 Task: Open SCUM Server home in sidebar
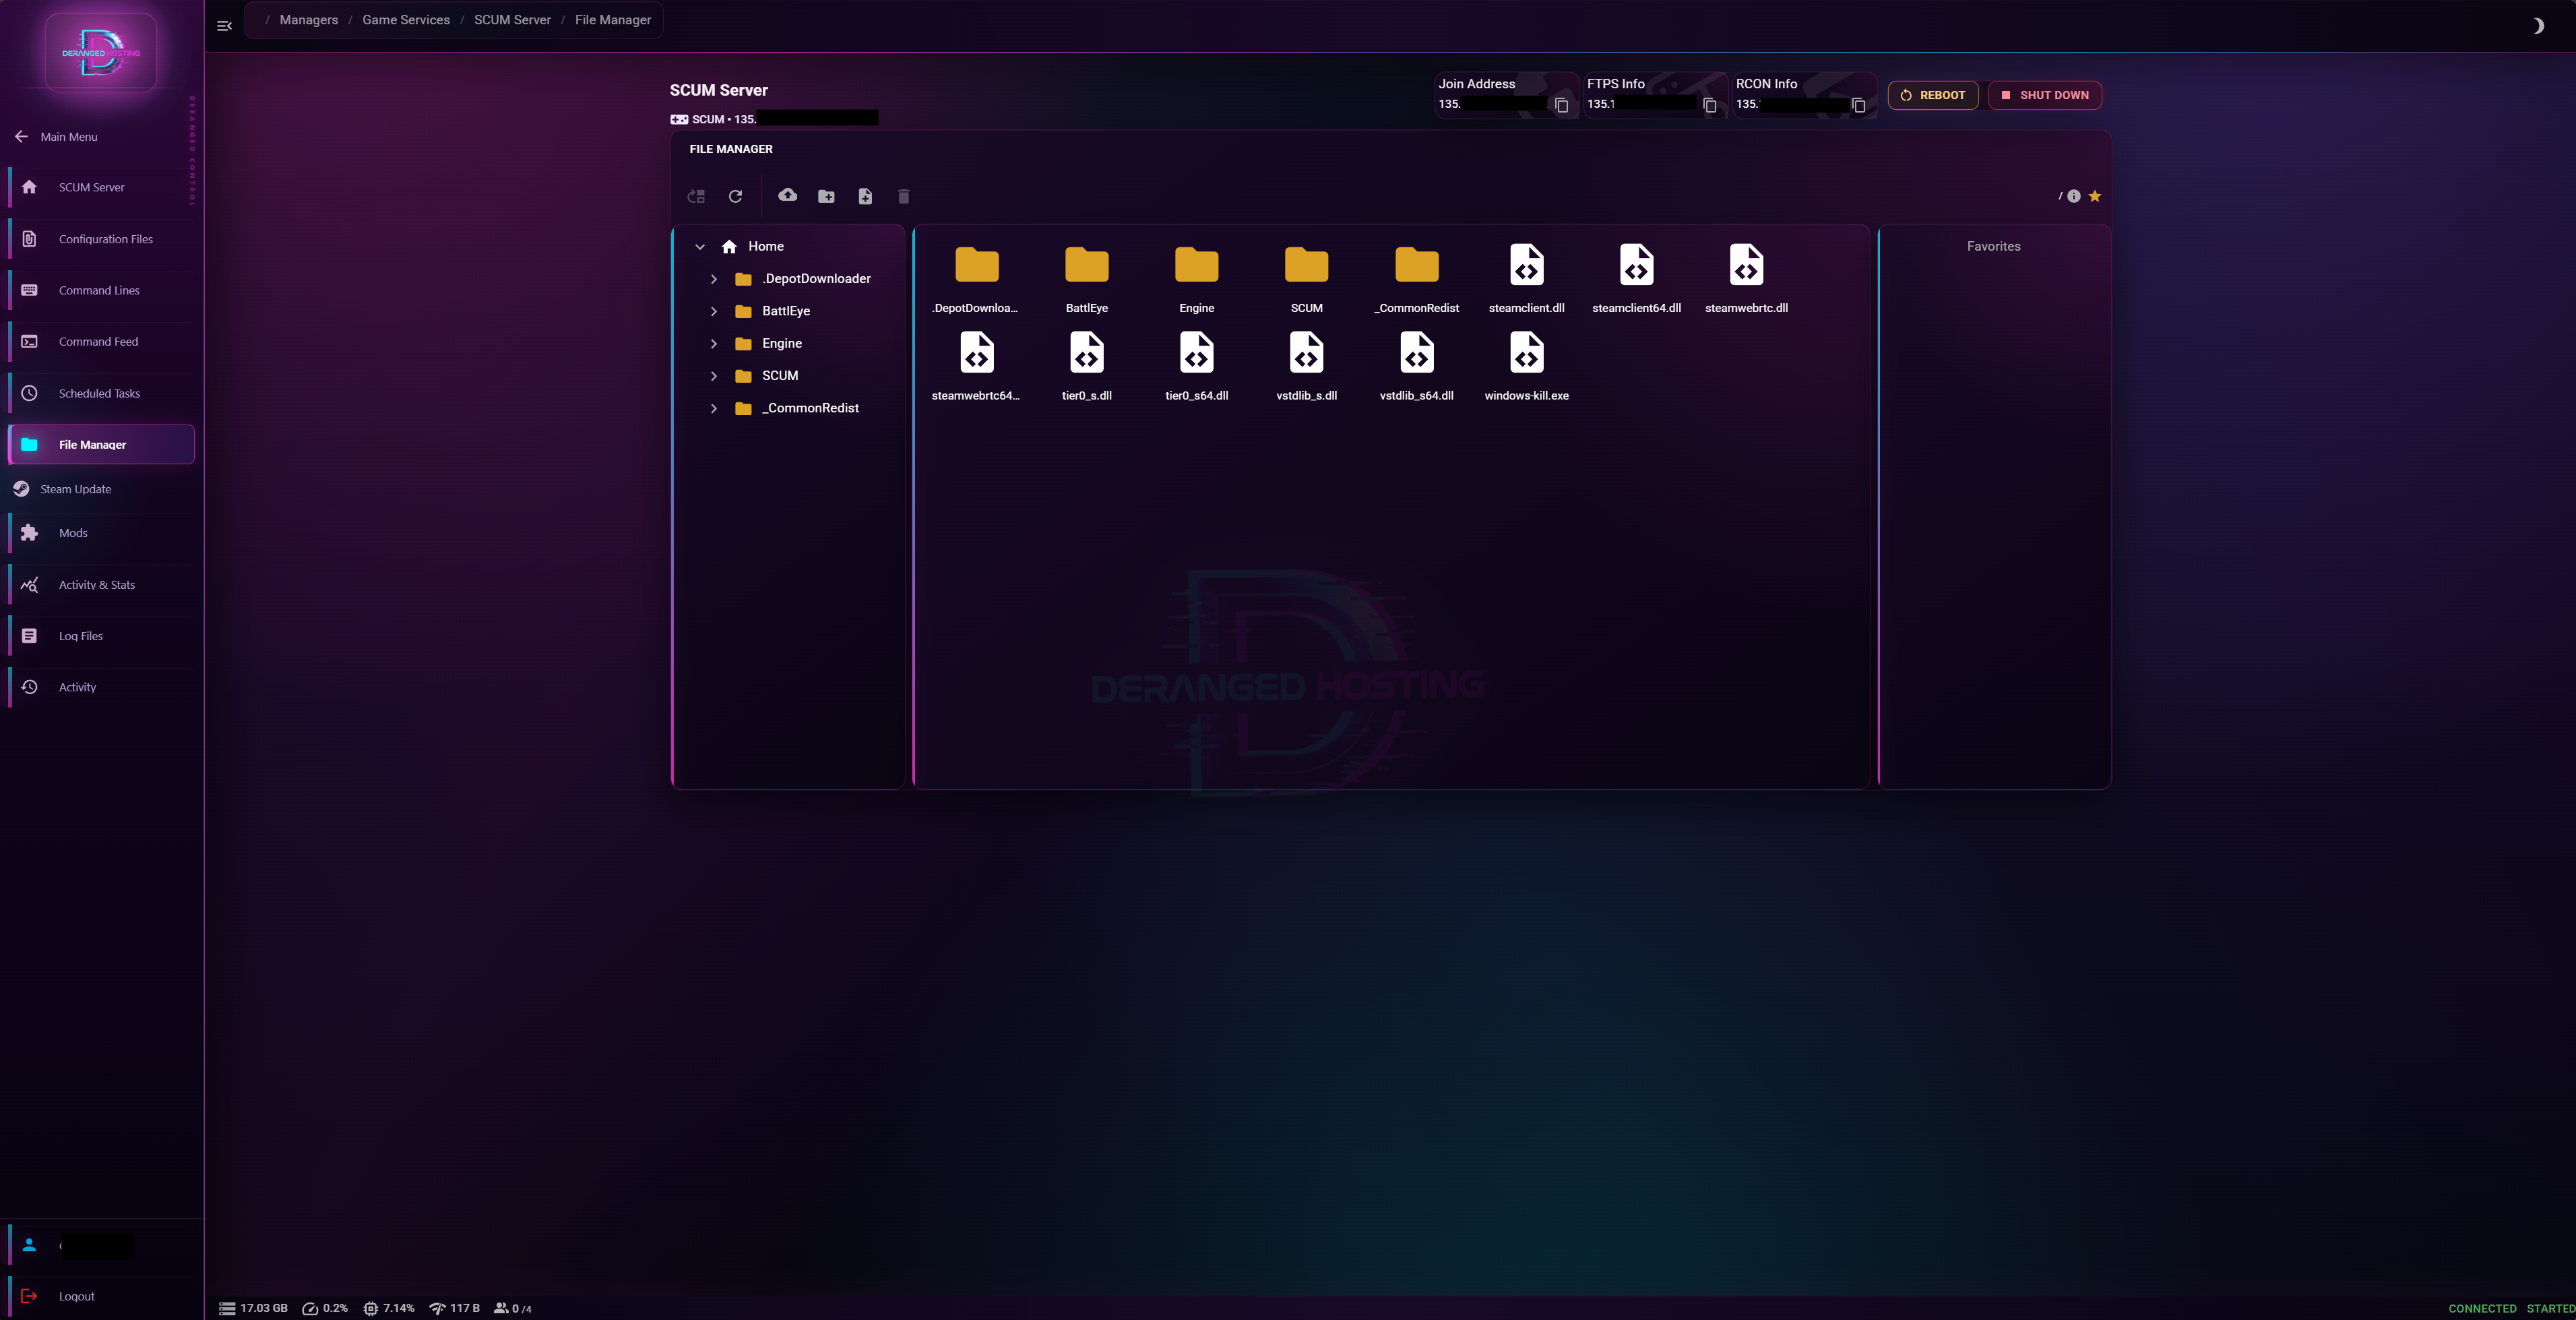click(101, 187)
